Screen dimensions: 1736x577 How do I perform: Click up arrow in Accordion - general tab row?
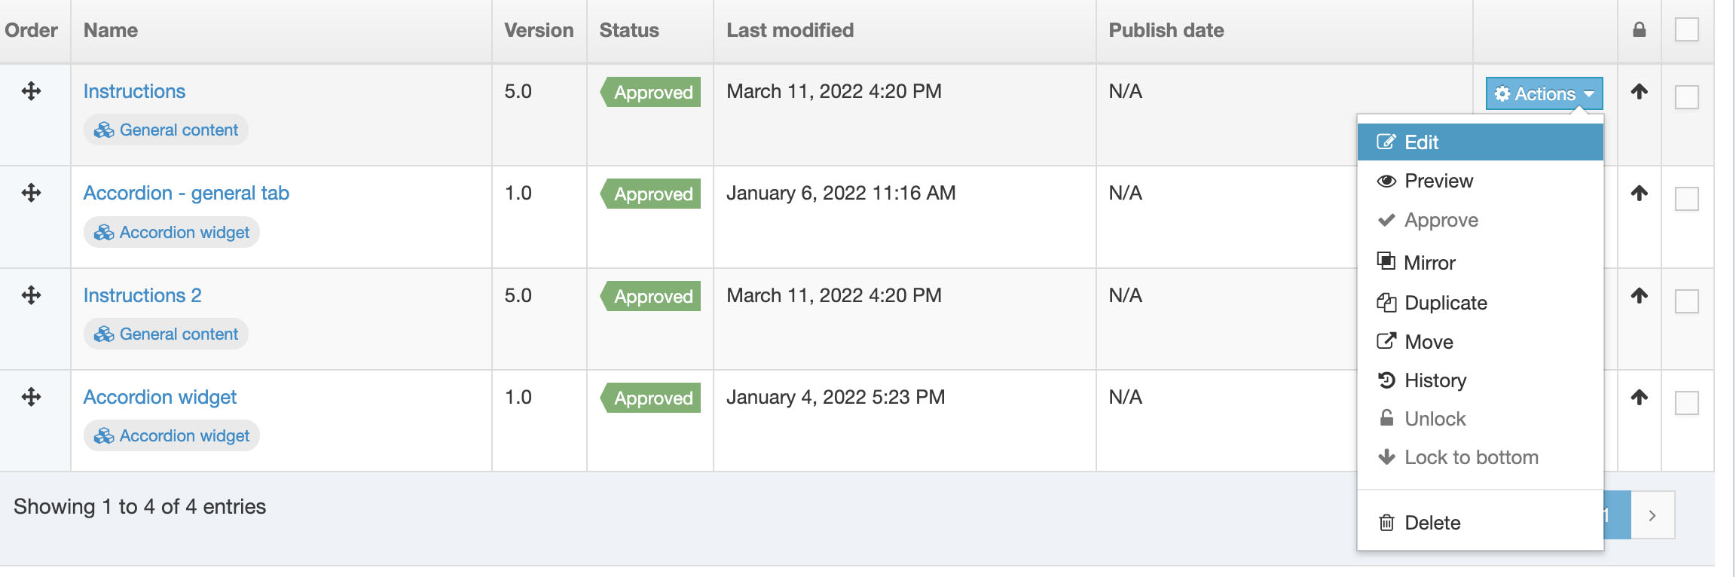point(1639,193)
